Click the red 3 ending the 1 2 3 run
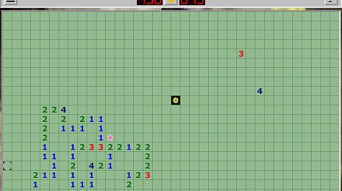 147,175
